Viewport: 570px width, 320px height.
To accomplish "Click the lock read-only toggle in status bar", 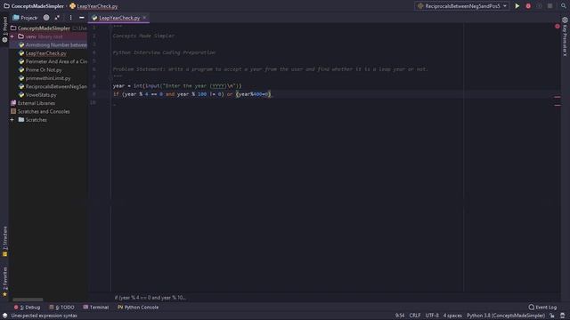I will [x=552, y=316].
